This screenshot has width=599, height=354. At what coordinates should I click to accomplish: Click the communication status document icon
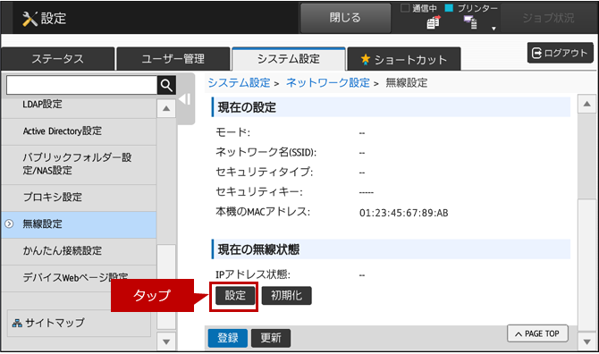[434, 22]
